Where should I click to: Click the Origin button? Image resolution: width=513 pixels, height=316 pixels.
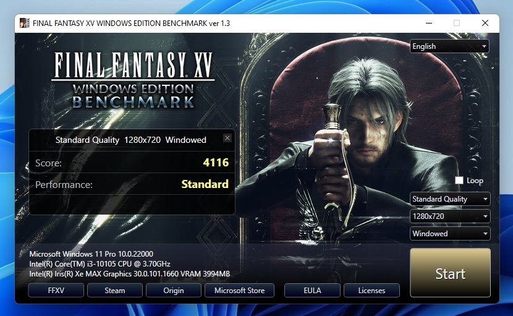pyautogui.click(x=174, y=291)
